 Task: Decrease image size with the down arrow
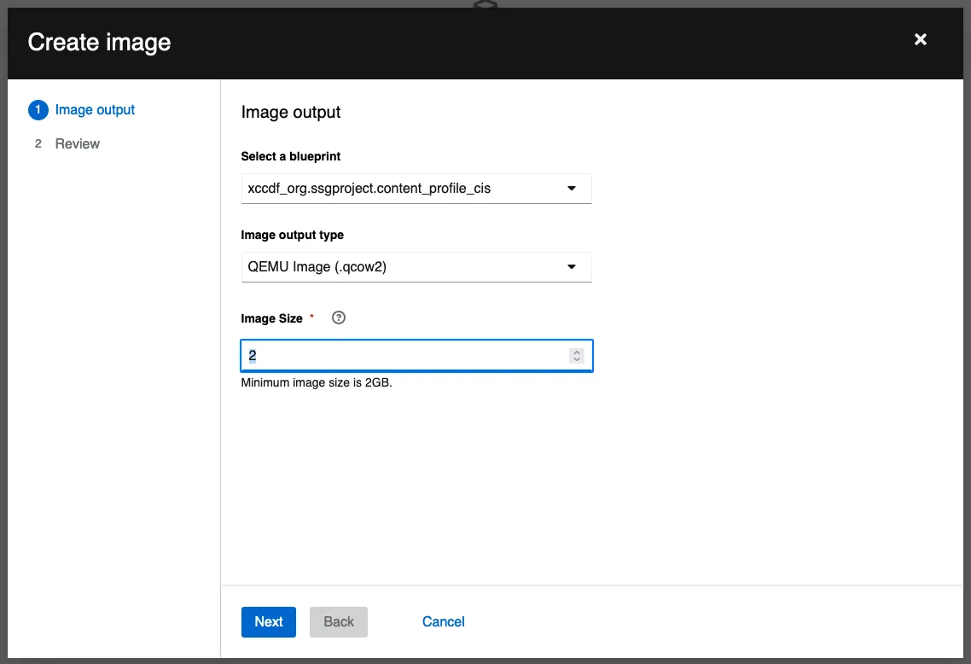click(x=577, y=360)
